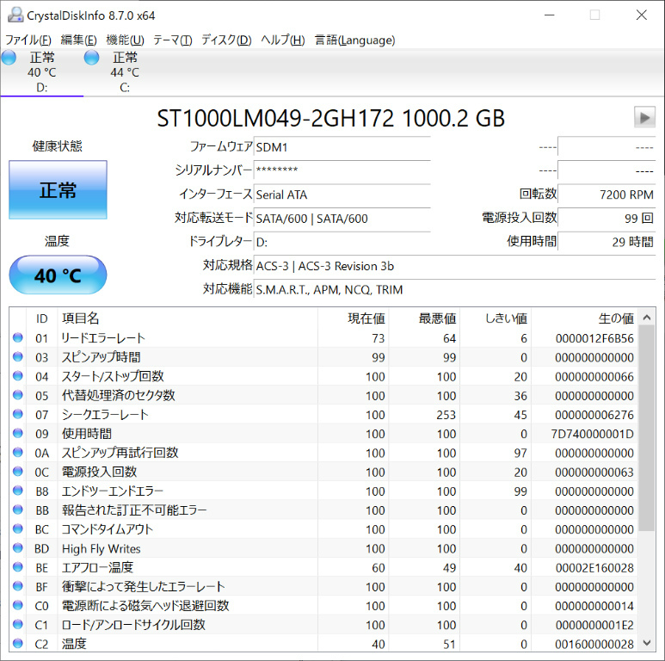The height and width of the screenshot is (661, 665).
Task: Click the status dot for 代替処理済のセクタ数 row
Action: coord(18,395)
